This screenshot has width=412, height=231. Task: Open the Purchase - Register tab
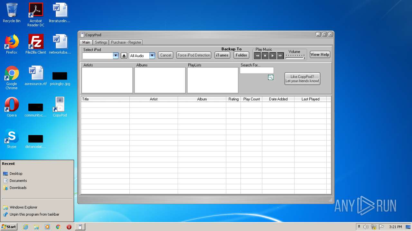click(126, 42)
